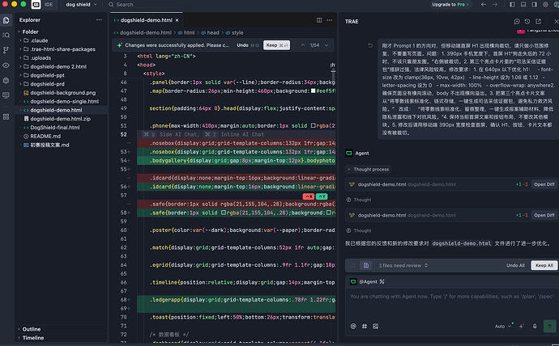Screen dimensions: 559x346
Task: Open the preview eye icon in activity bar
Action: (6, 65)
